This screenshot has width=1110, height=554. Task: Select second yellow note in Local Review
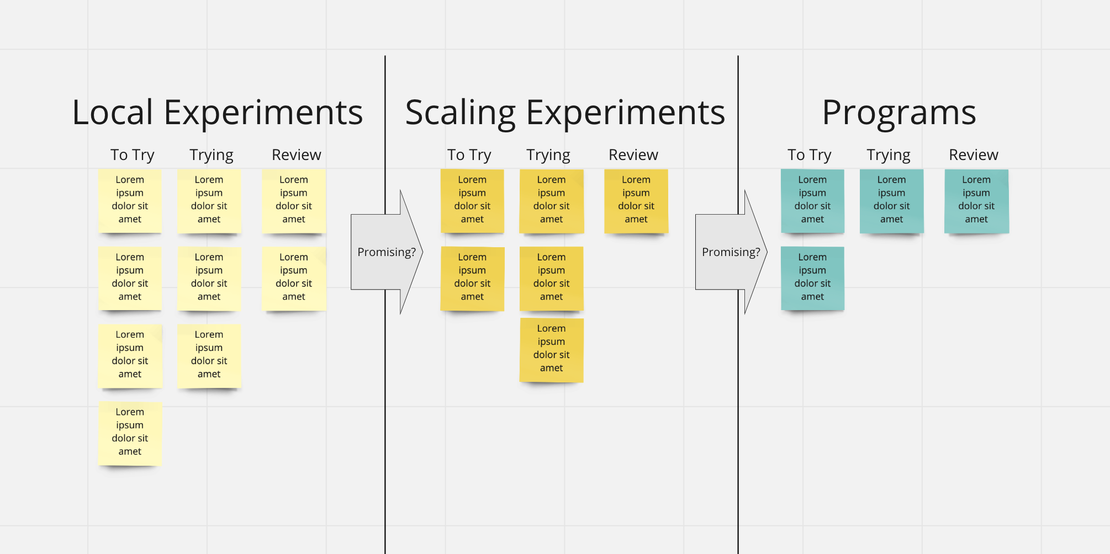(x=294, y=278)
